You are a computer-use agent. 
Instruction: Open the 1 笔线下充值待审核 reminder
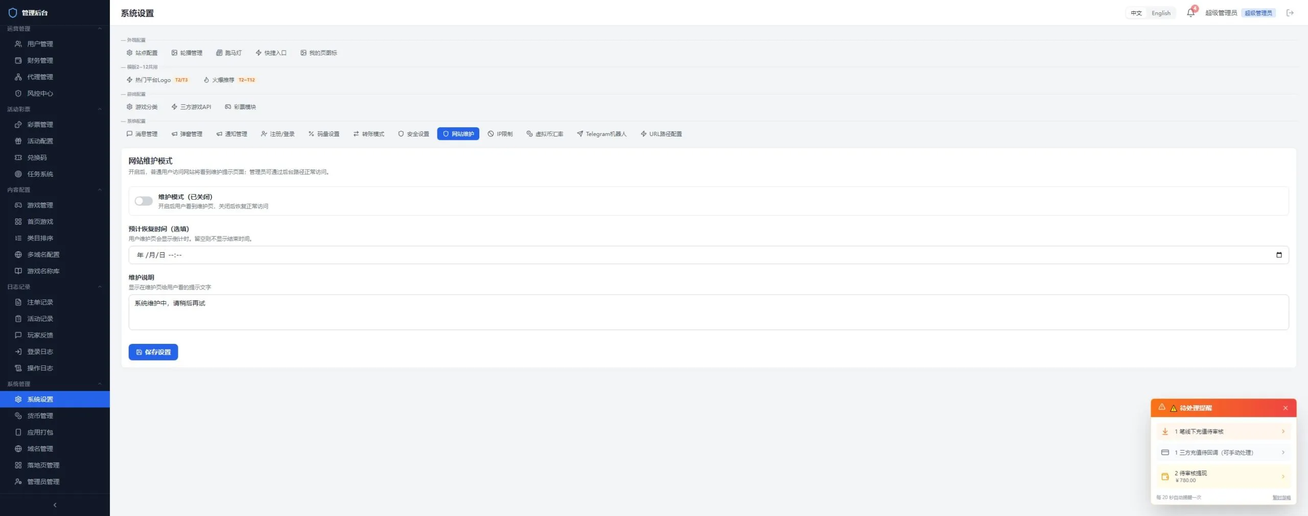pos(1223,432)
